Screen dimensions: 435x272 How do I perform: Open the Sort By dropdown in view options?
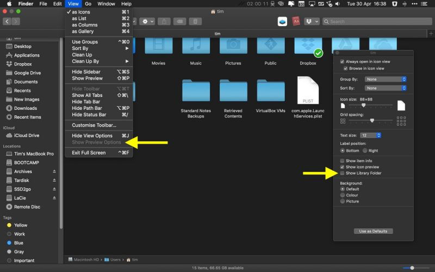click(x=386, y=88)
